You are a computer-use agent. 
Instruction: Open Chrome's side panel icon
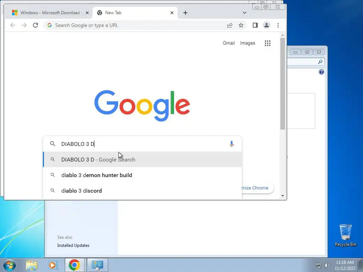(255, 25)
